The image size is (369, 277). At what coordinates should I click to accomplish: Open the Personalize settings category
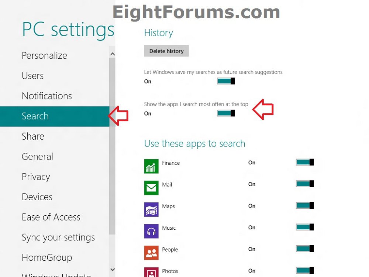(44, 55)
